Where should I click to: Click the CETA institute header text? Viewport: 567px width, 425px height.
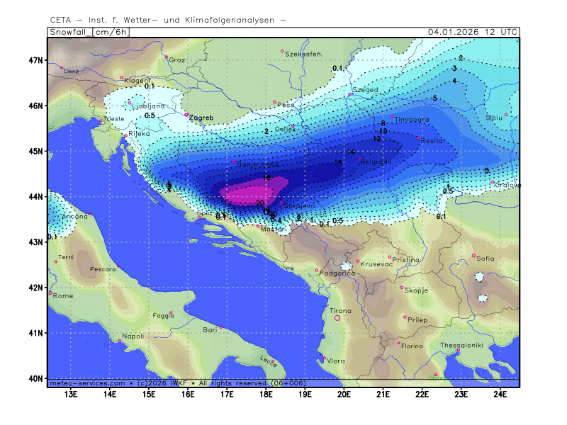pyautogui.click(x=168, y=19)
